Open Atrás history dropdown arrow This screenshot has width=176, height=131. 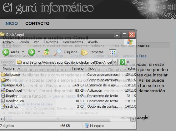[23, 52]
